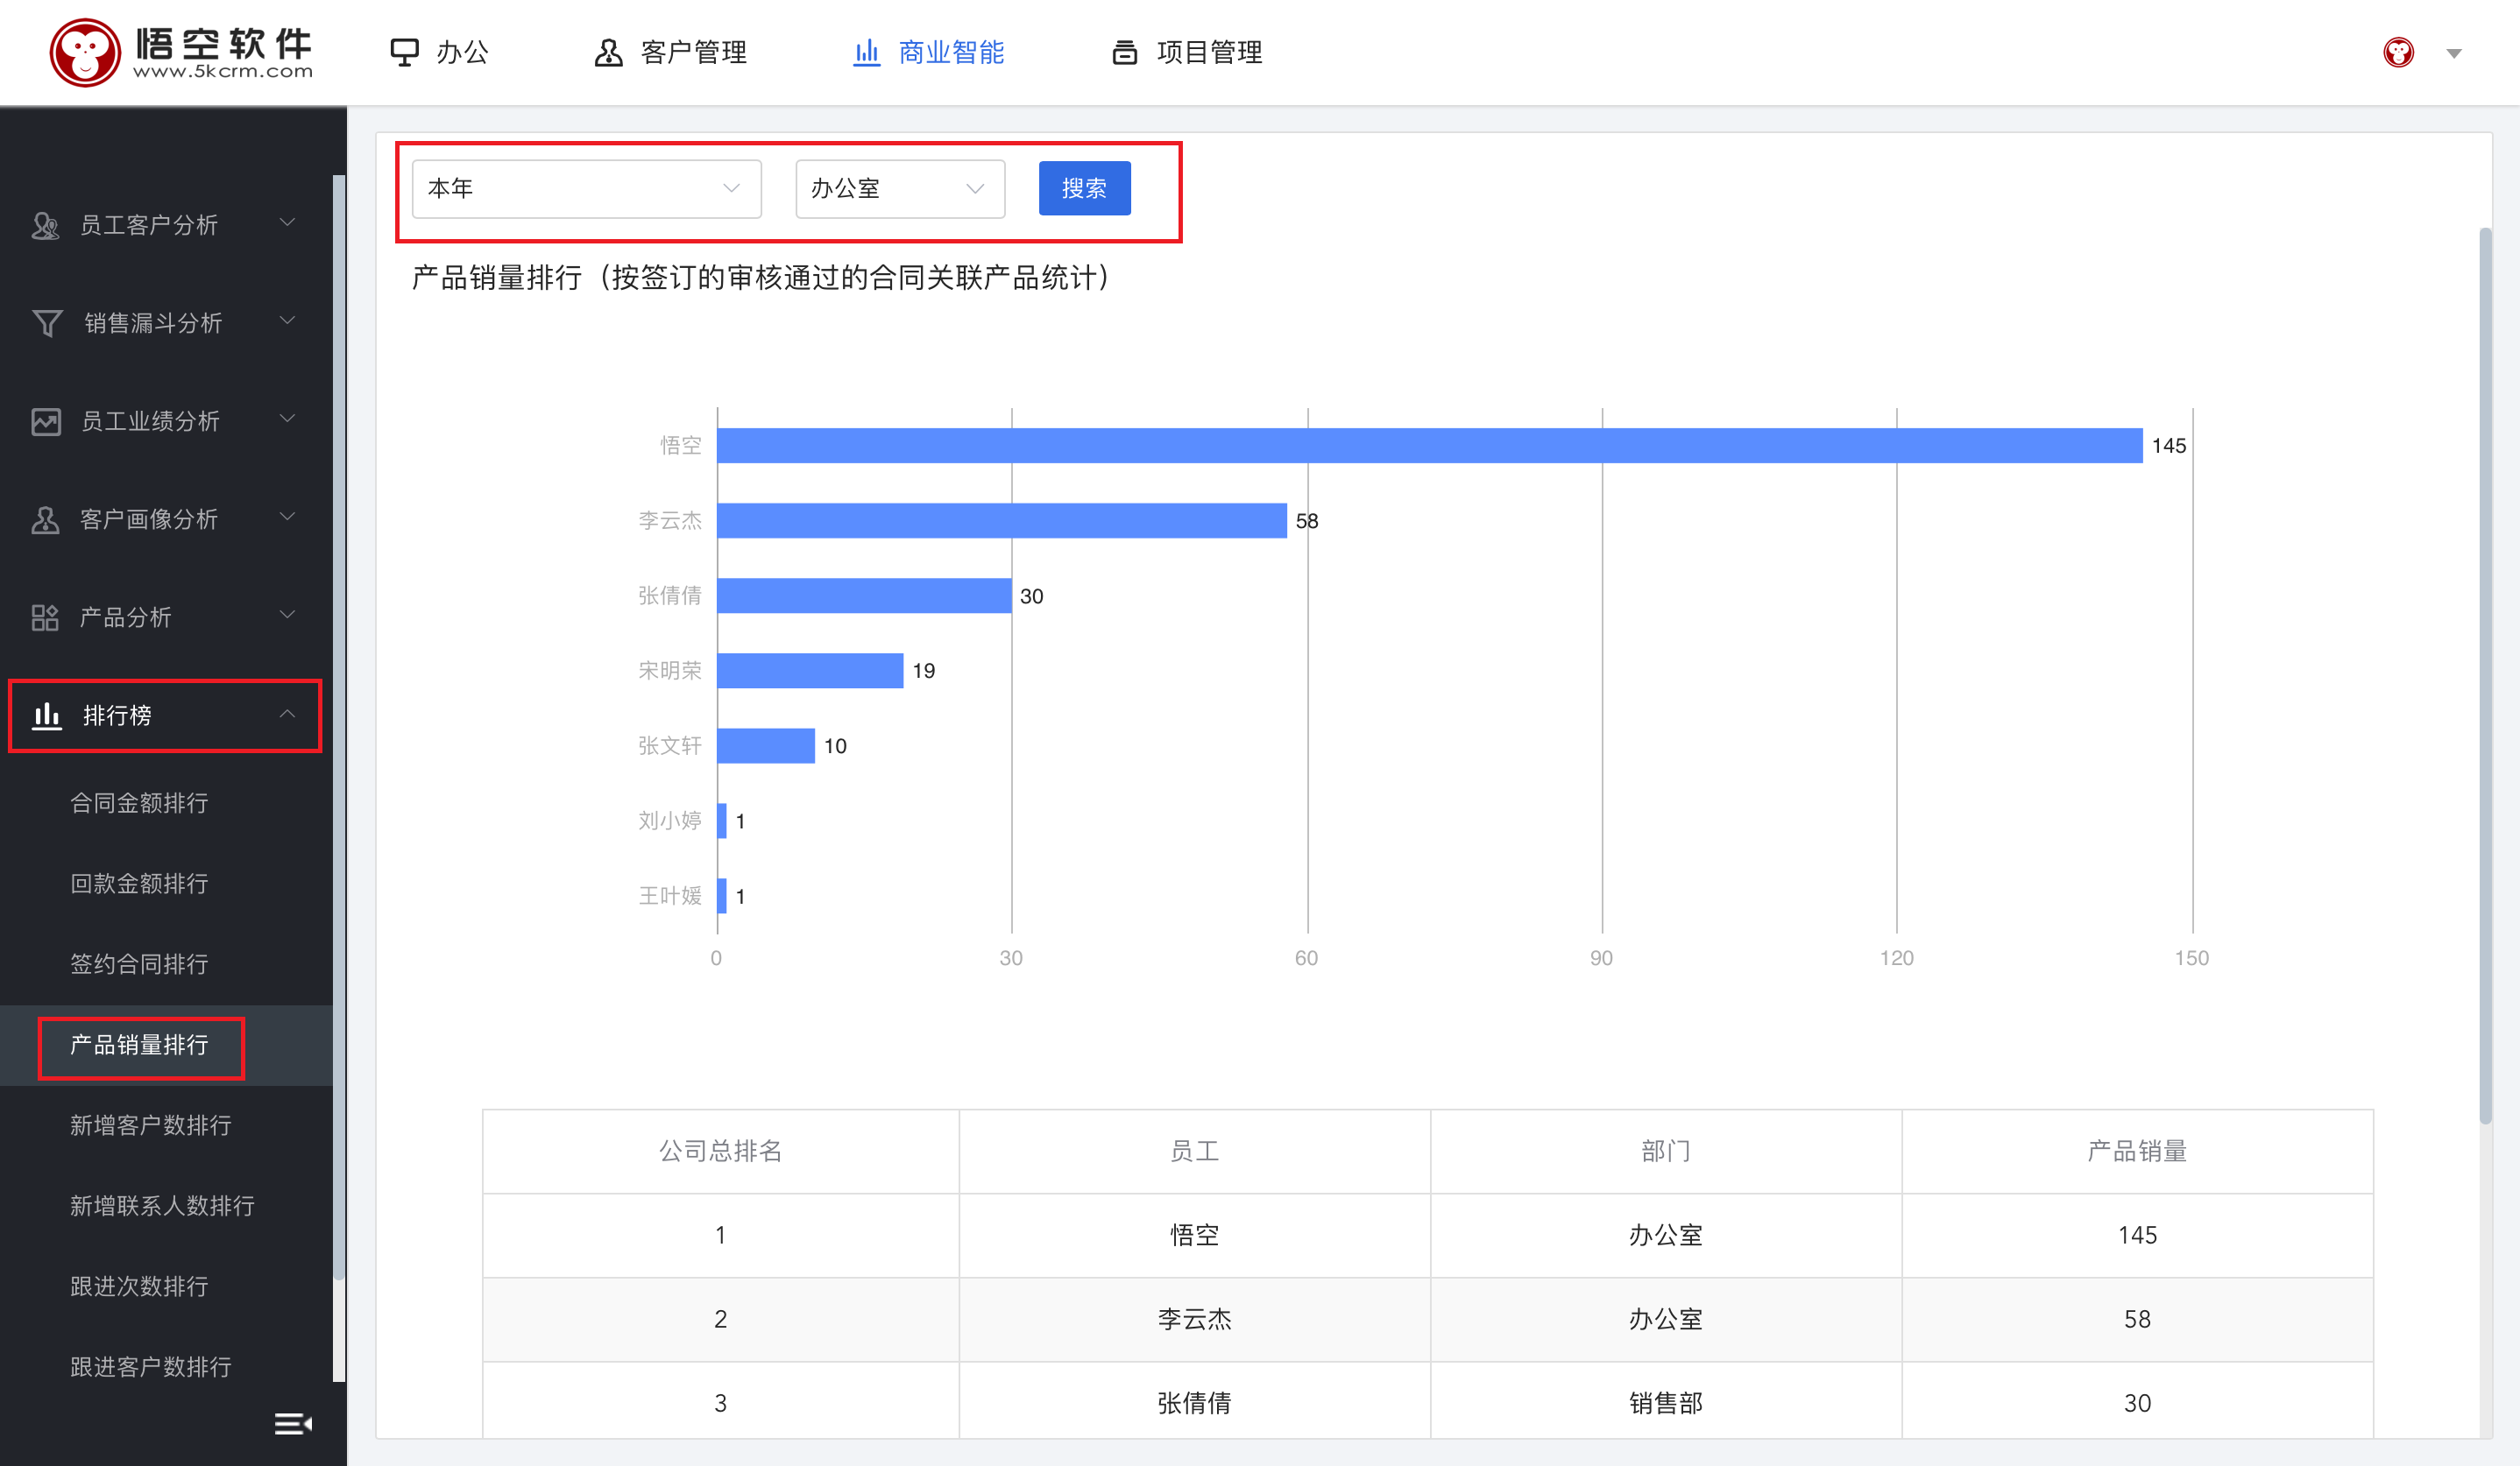Open 员工客户分析 sidebar section
The image size is (2520, 1466).
click(165, 225)
